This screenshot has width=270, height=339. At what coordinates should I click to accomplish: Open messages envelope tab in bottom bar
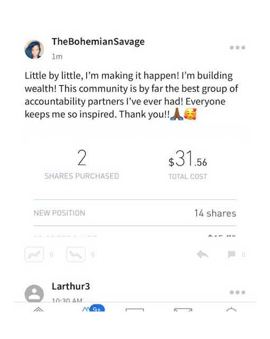tap(183, 309)
